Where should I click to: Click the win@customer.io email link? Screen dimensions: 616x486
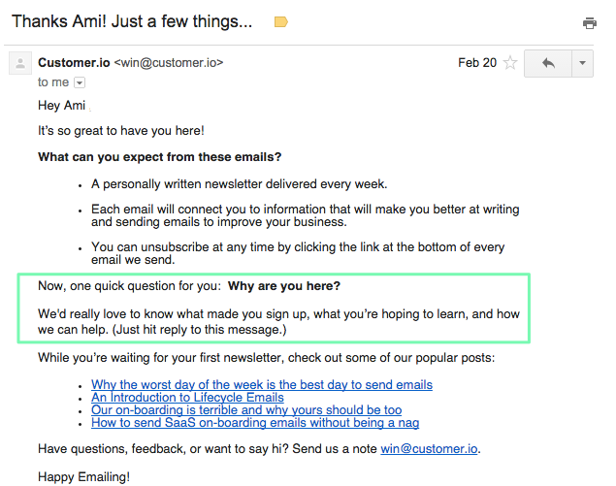point(429,449)
